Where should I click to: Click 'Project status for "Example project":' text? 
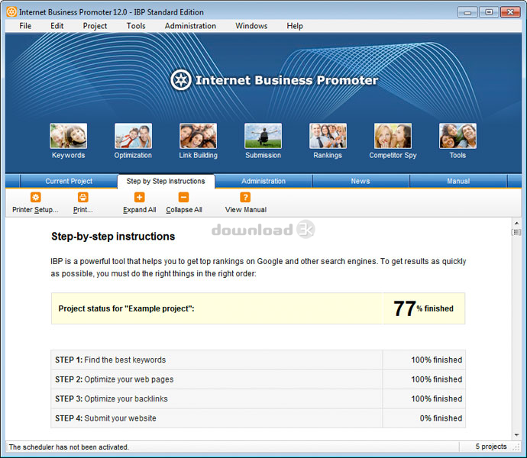pos(126,308)
